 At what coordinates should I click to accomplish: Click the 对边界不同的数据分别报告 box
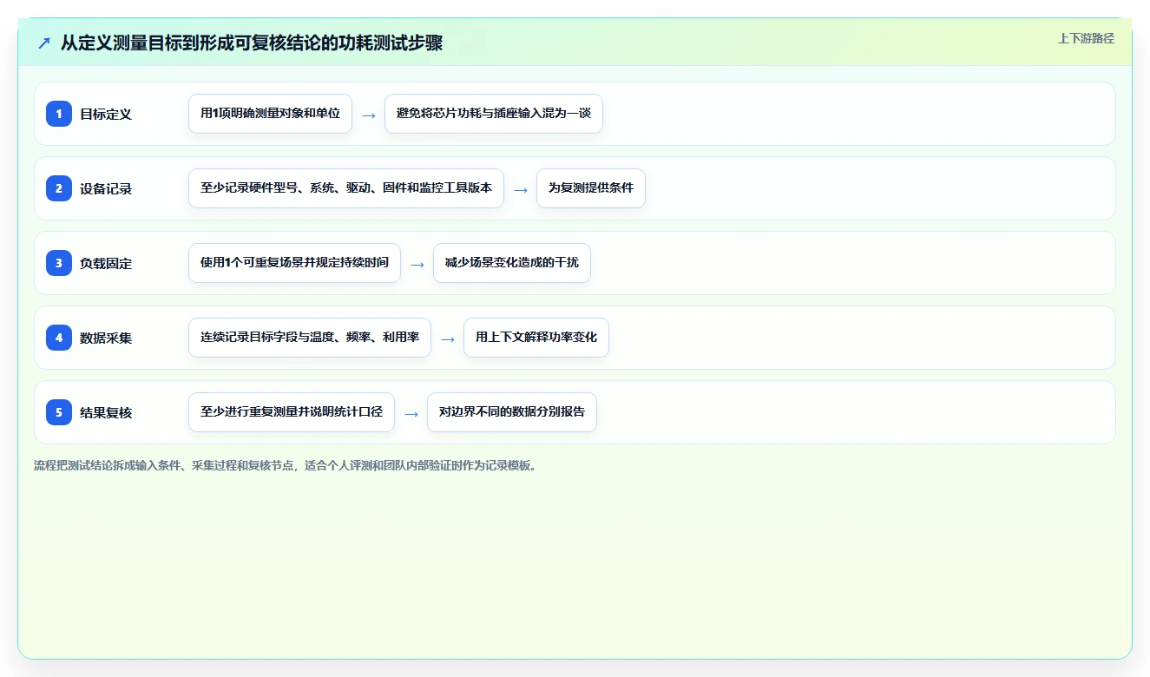[x=512, y=412]
